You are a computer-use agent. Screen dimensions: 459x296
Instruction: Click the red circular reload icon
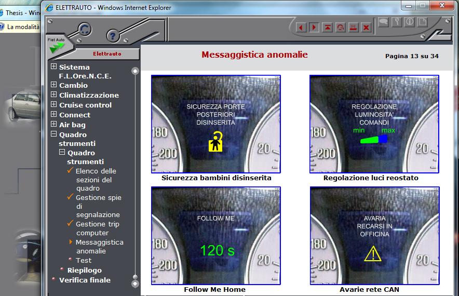tap(341, 28)
